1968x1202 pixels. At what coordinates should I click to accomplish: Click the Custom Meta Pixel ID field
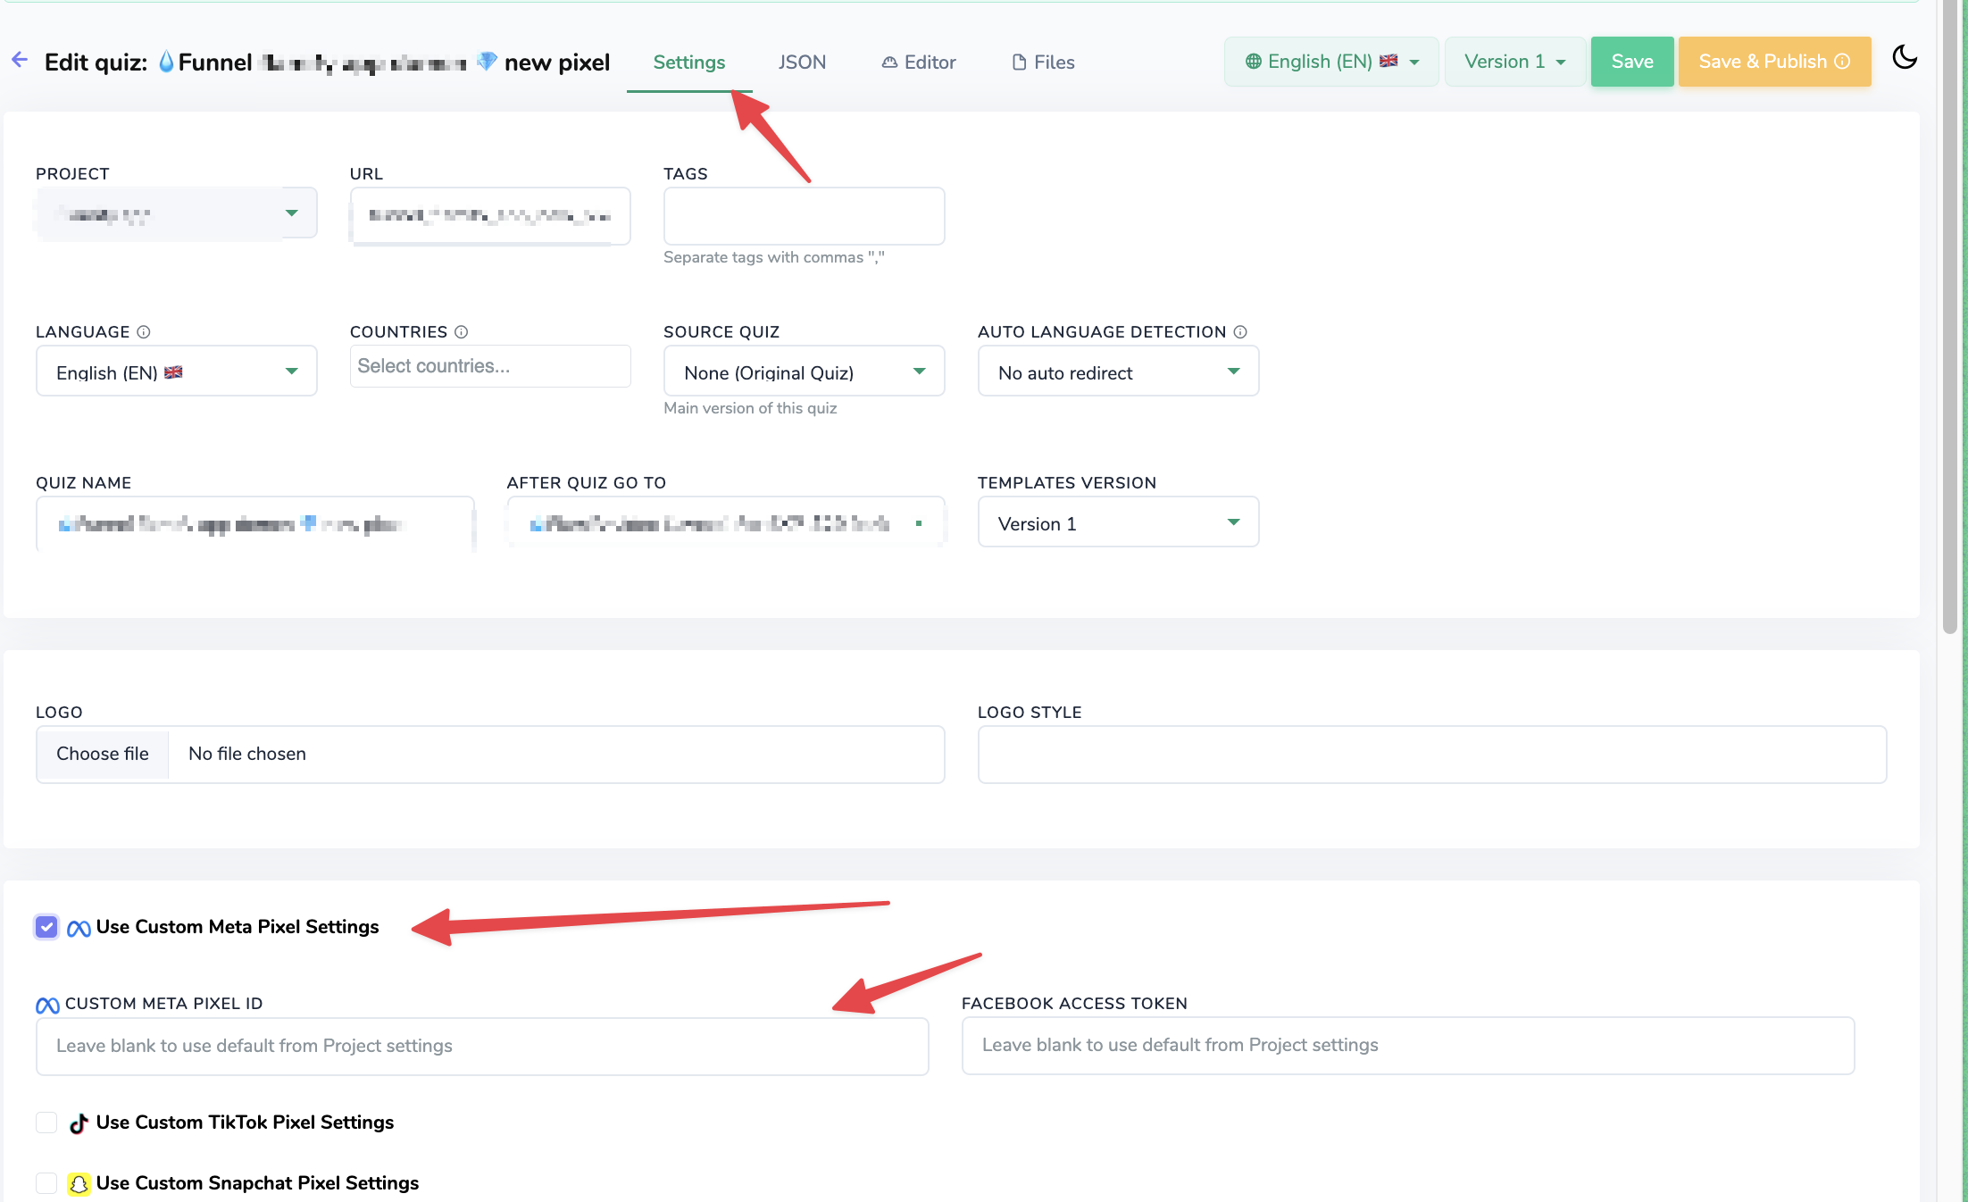[482, 1046]
